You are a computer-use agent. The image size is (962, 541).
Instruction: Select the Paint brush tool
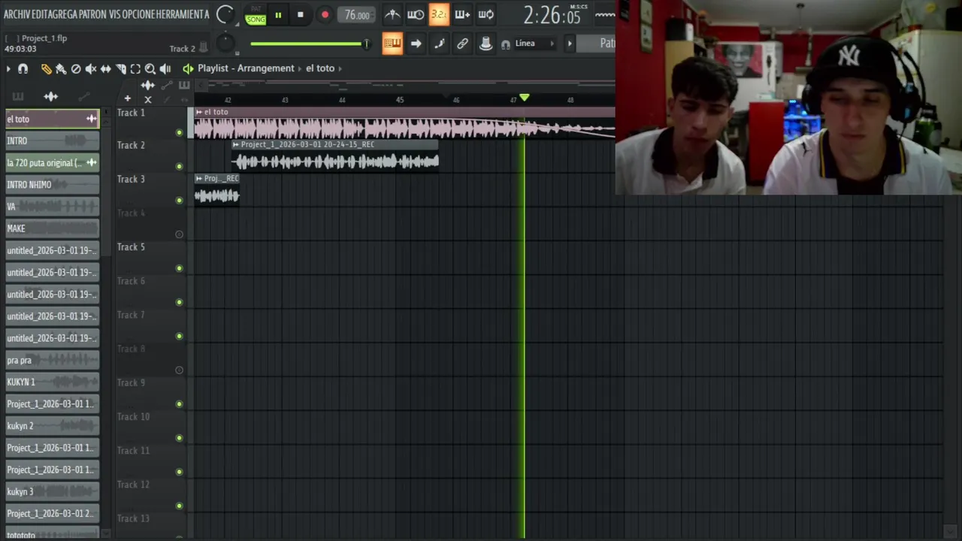click(61, 68)
